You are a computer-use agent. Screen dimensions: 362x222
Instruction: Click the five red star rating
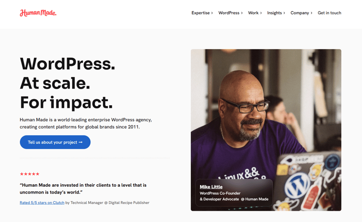(x=29, y=174)
